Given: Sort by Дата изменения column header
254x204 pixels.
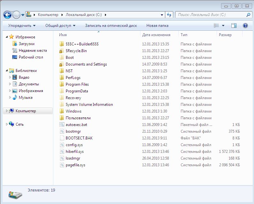Looking at the screenshot, I should (x=156, y=35).
